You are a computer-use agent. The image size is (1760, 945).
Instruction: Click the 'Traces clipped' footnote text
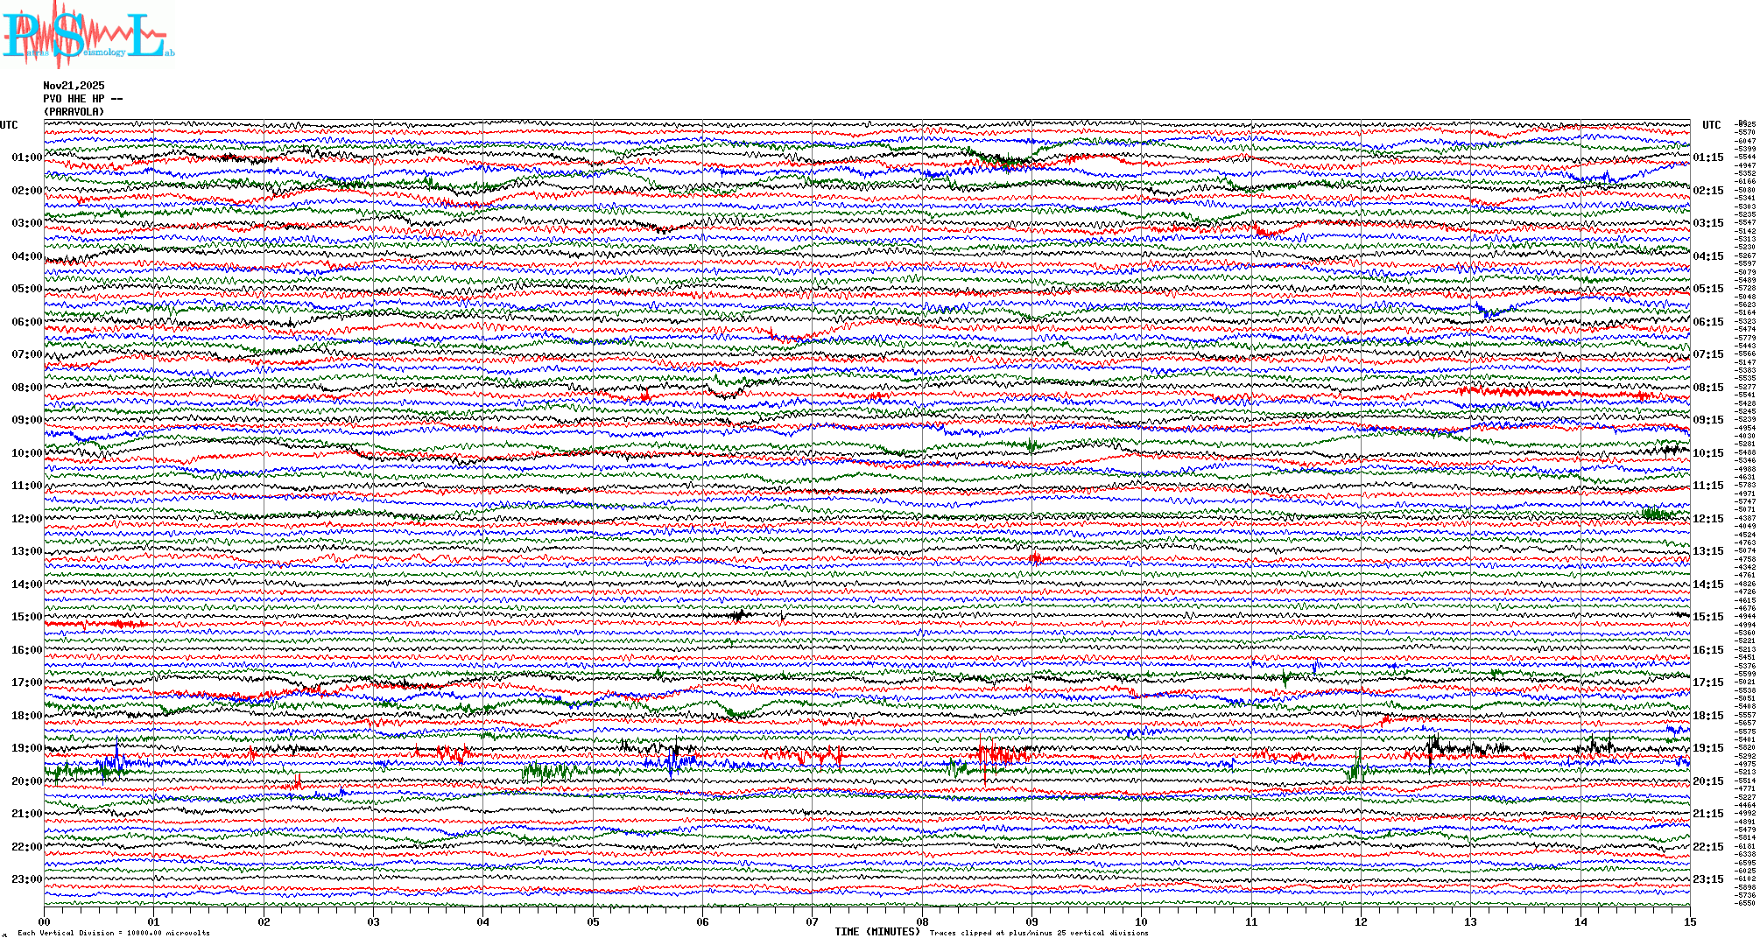(x=1038, y=933)
